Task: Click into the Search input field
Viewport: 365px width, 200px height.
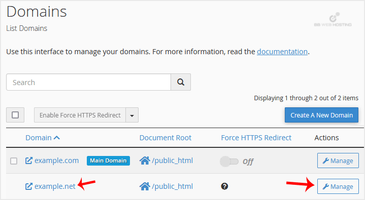Action: (x=88, y=82)
